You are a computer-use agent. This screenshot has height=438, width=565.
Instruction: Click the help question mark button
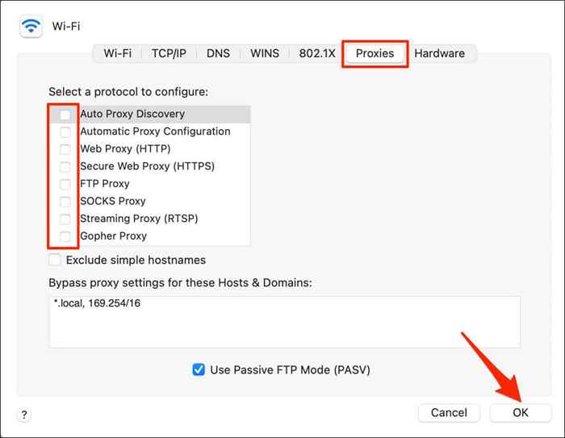pyautogui.click(x=24, y=415)
